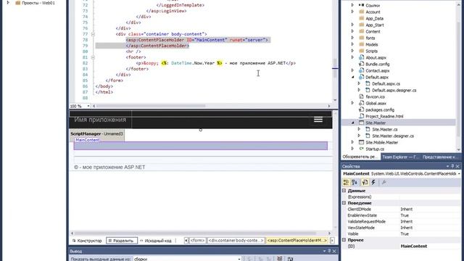
Task: Open the 100 % zoom dropdown
Action: pyautogui.click(x=88, y=106)
